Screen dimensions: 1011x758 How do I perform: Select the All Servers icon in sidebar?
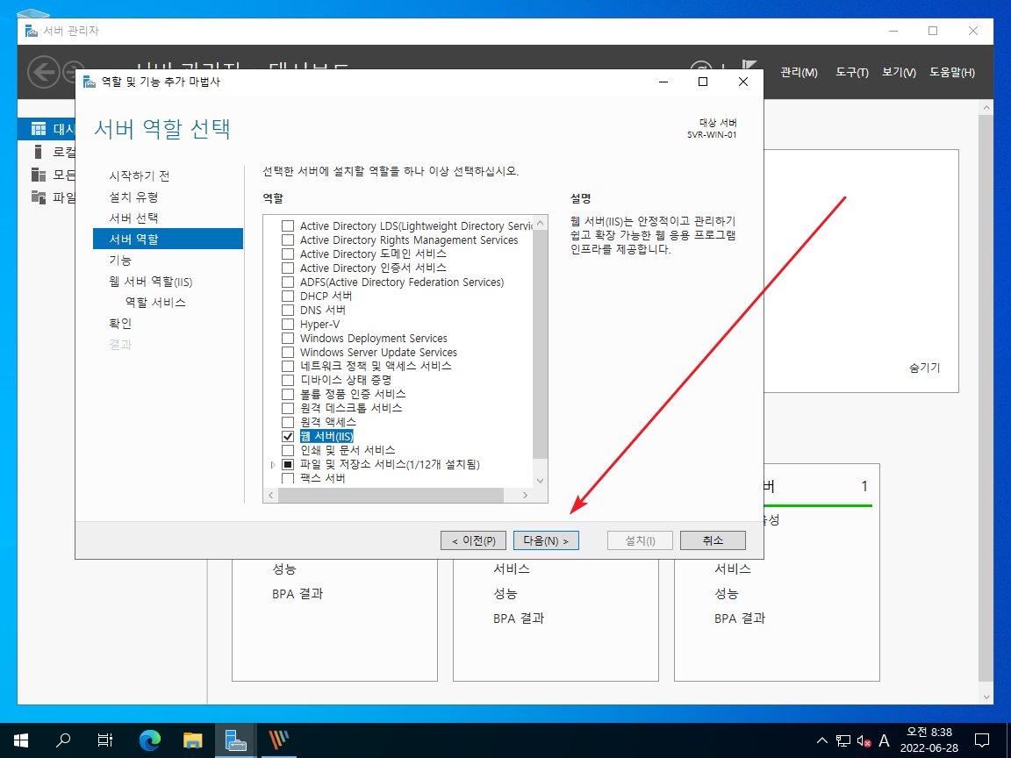tap(39, 175)
